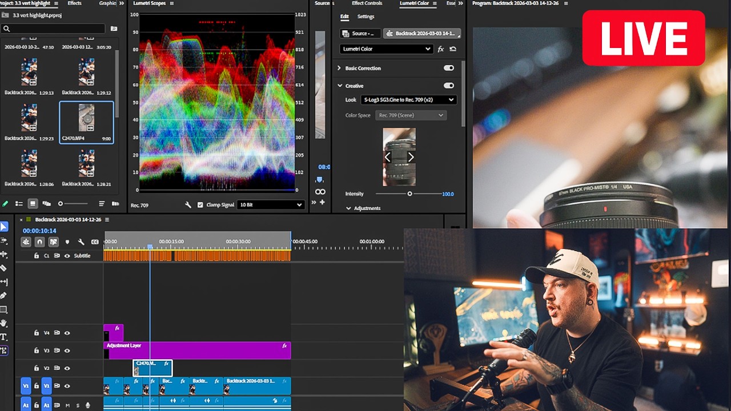Toggle the Clamp Signal checkbox
The image size is (731, 411).
pos(200,204)
